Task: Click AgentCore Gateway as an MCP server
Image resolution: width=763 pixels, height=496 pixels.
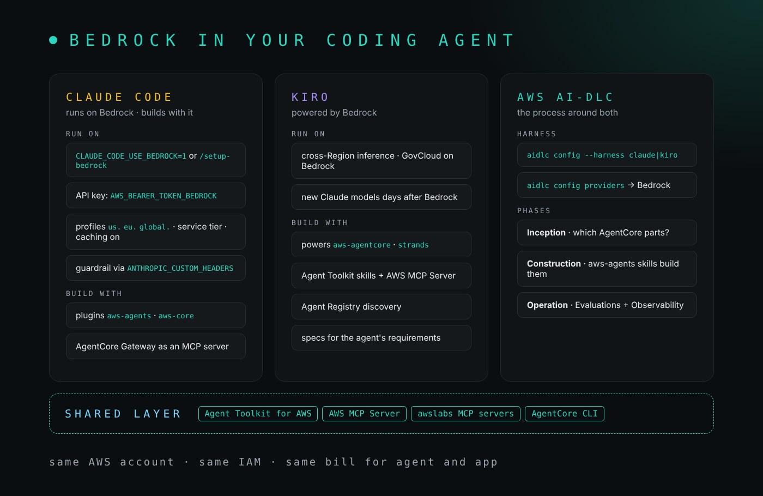Action: (156, 347)
